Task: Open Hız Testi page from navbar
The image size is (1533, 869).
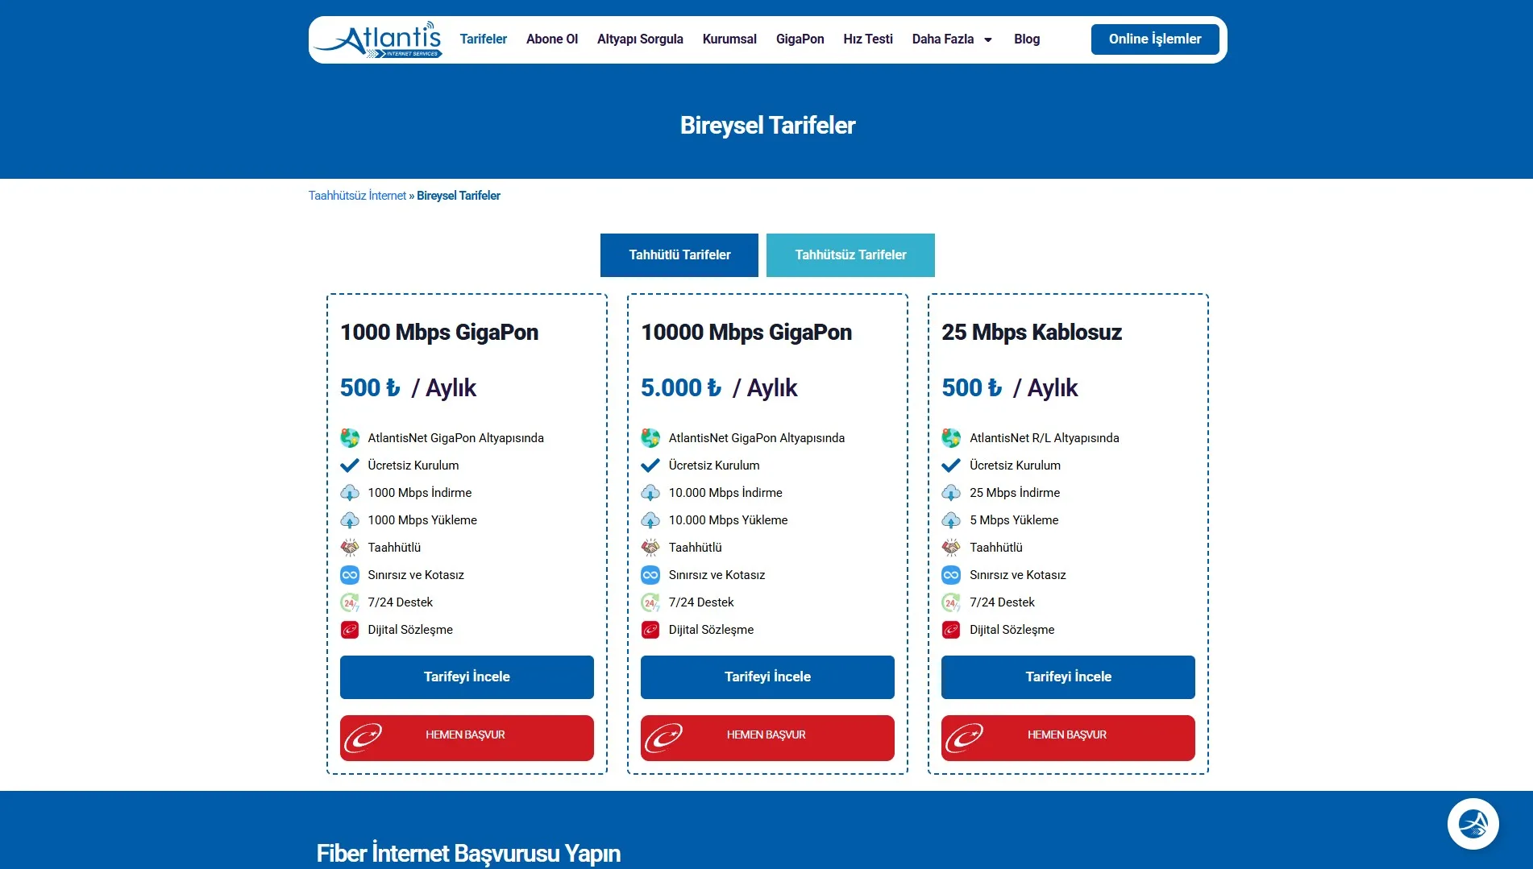Action: (868, 39)
